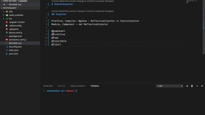Click line number 12 in the gutter
The width and height of the screenshot is (205, 115).
click(46, 44)
